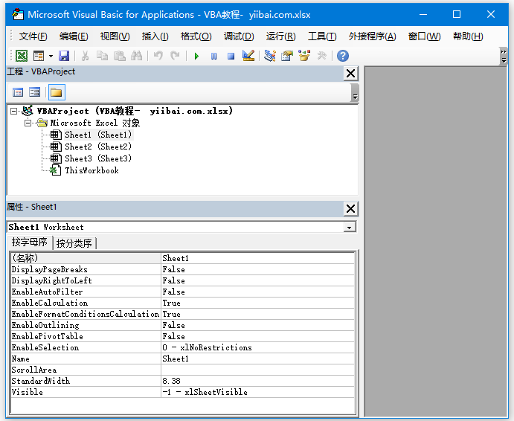This screenshot has height=421, width=514.
Task: Click DisplayPageBreaks value False
Action: coord(257,269)
